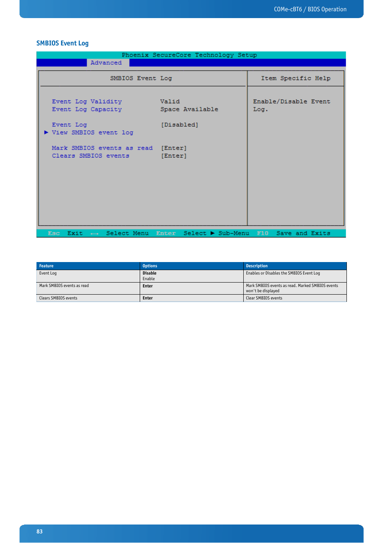Click Mark SMBIOS events as read table cell
The image size is (383, 543).
(88, 288)
